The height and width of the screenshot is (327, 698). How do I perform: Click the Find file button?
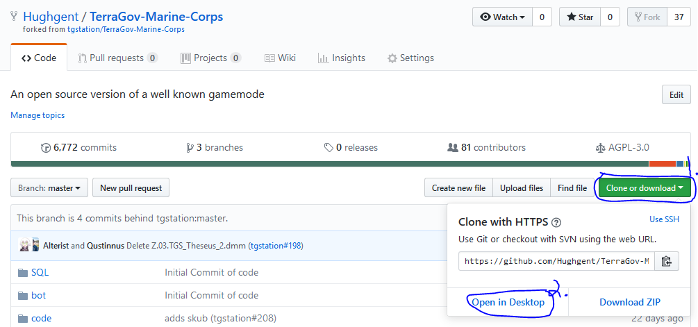pyautogui.click(x=572, y=187)
